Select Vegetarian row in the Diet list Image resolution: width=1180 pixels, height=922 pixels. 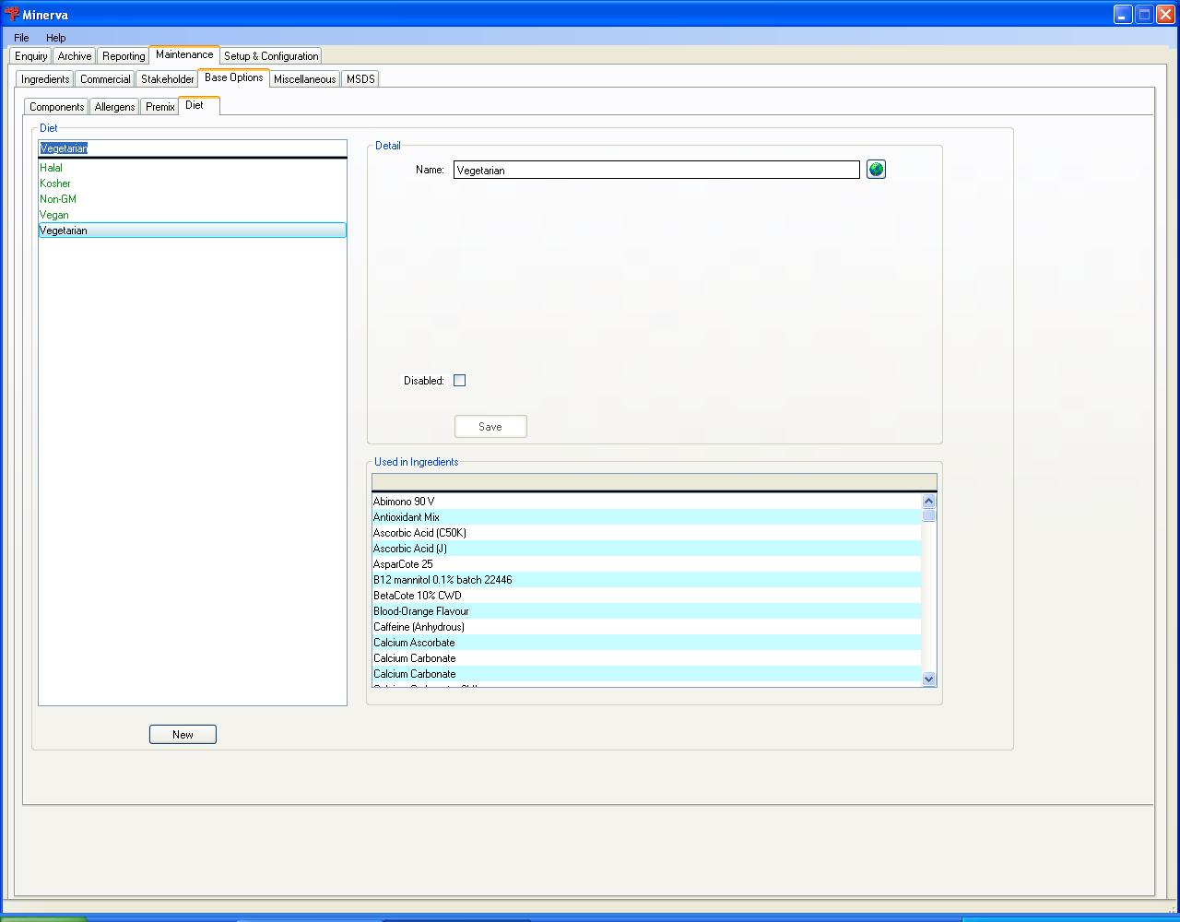(x=193, y=230)
